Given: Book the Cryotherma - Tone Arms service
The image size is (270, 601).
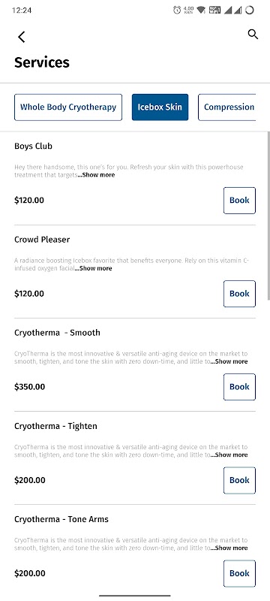Looking at the screenshot, I should tap(239, 573).
